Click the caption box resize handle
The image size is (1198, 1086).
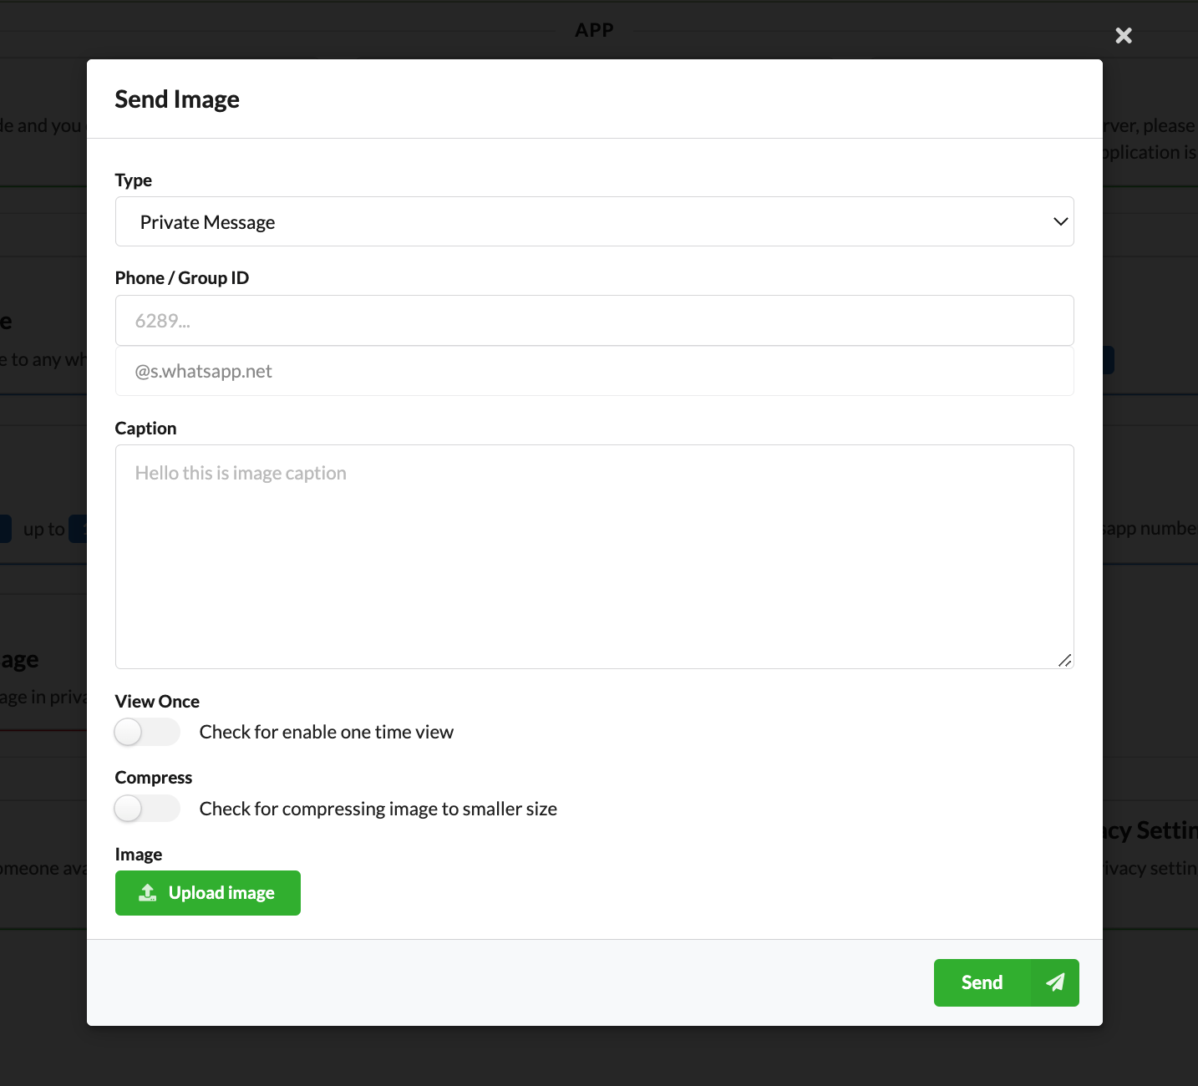[1064, 660]
